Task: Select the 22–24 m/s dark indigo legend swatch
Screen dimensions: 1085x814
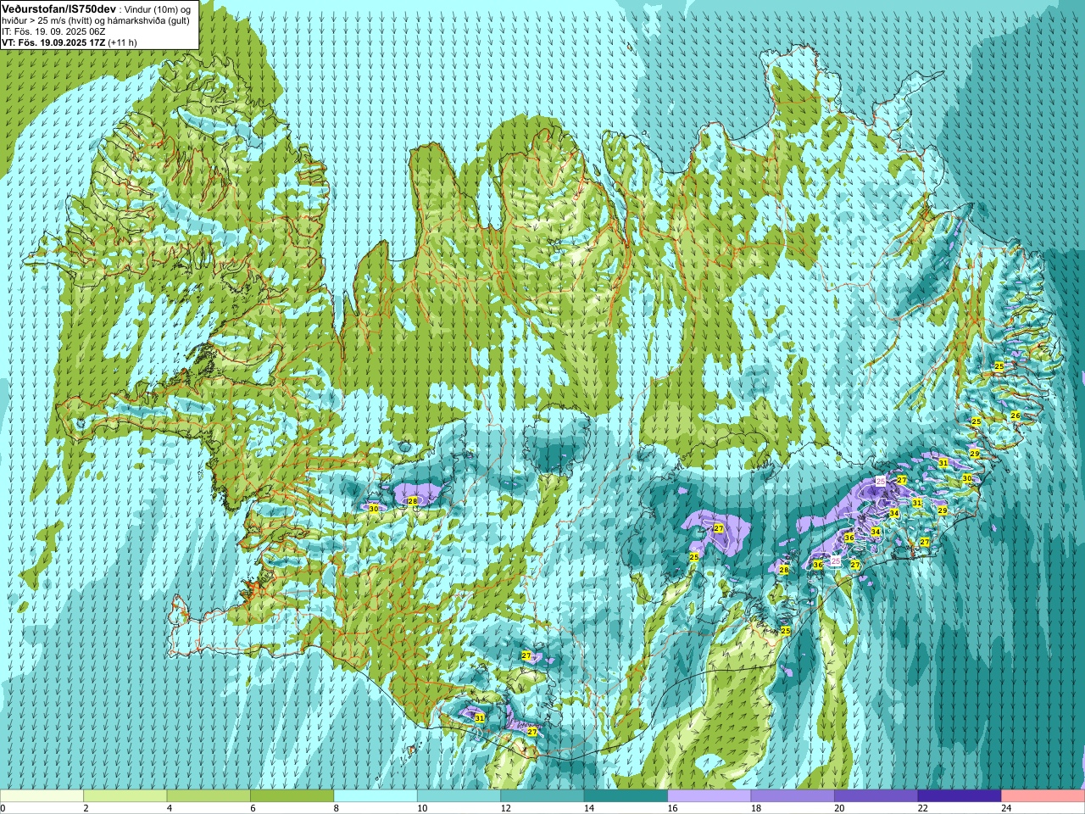Action: [x=960, y=796]
